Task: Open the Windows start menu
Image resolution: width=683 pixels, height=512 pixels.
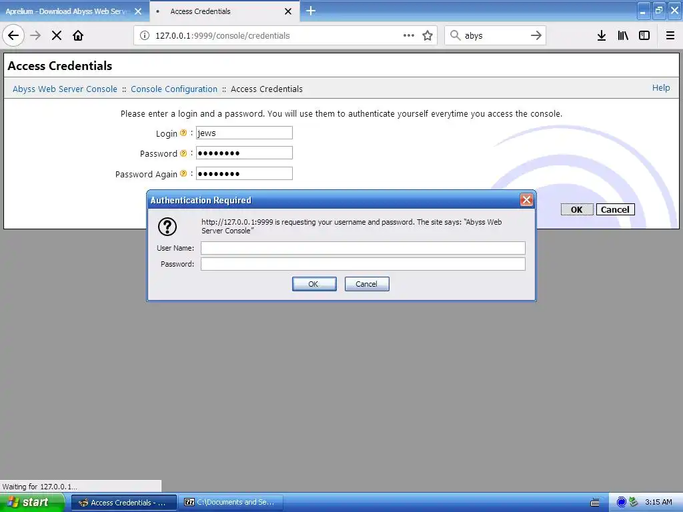Action: [x=32, y=502]
